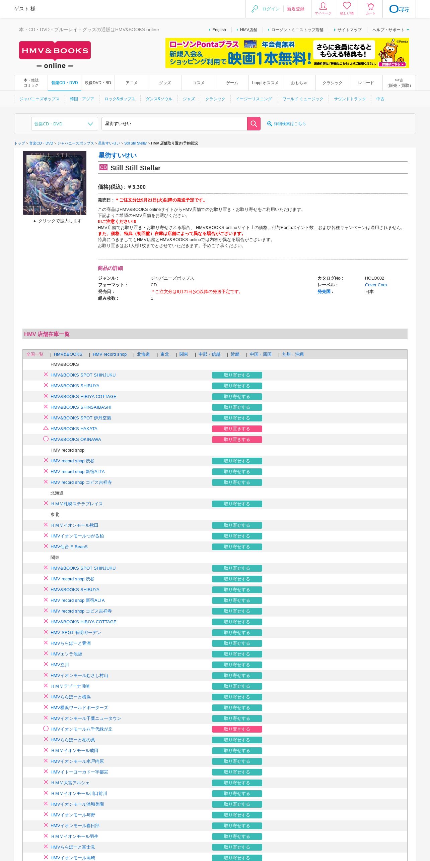The height and width of the screenshot is (861, 430).
Task: Click 取り寄せする for HMV SPOT 有明ガーデン
Action: [x=237, y=633]
